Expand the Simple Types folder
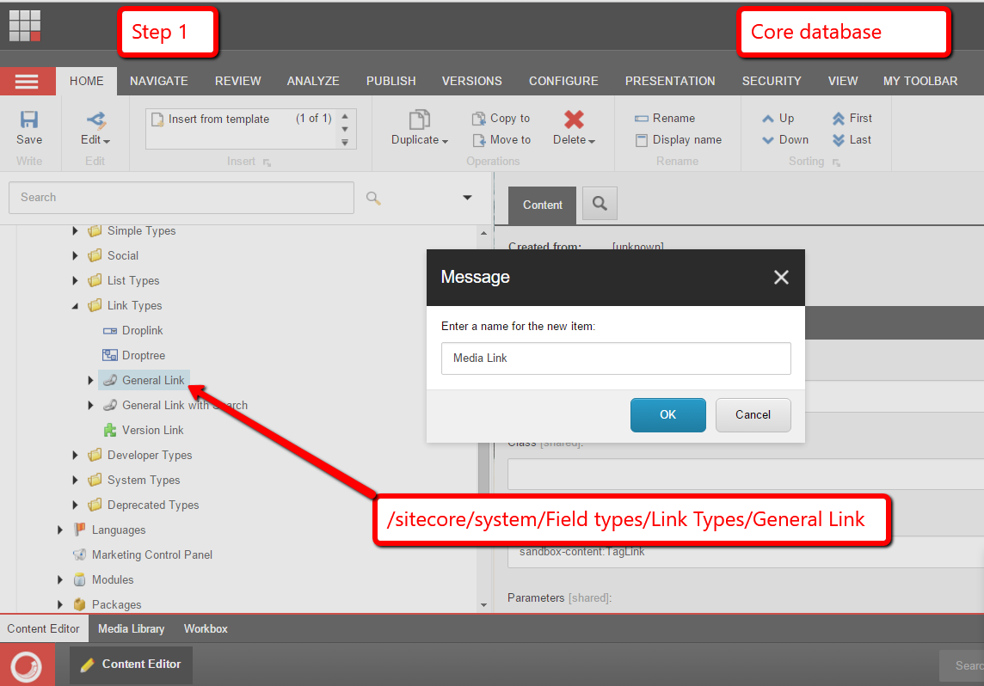 click(x=76, y=230)
